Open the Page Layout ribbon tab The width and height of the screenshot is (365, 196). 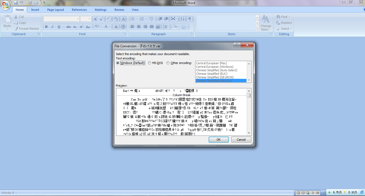[56, 10]
